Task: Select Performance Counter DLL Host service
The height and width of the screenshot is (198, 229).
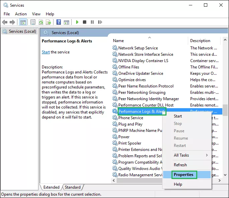Action: click(x=167, y=105)
